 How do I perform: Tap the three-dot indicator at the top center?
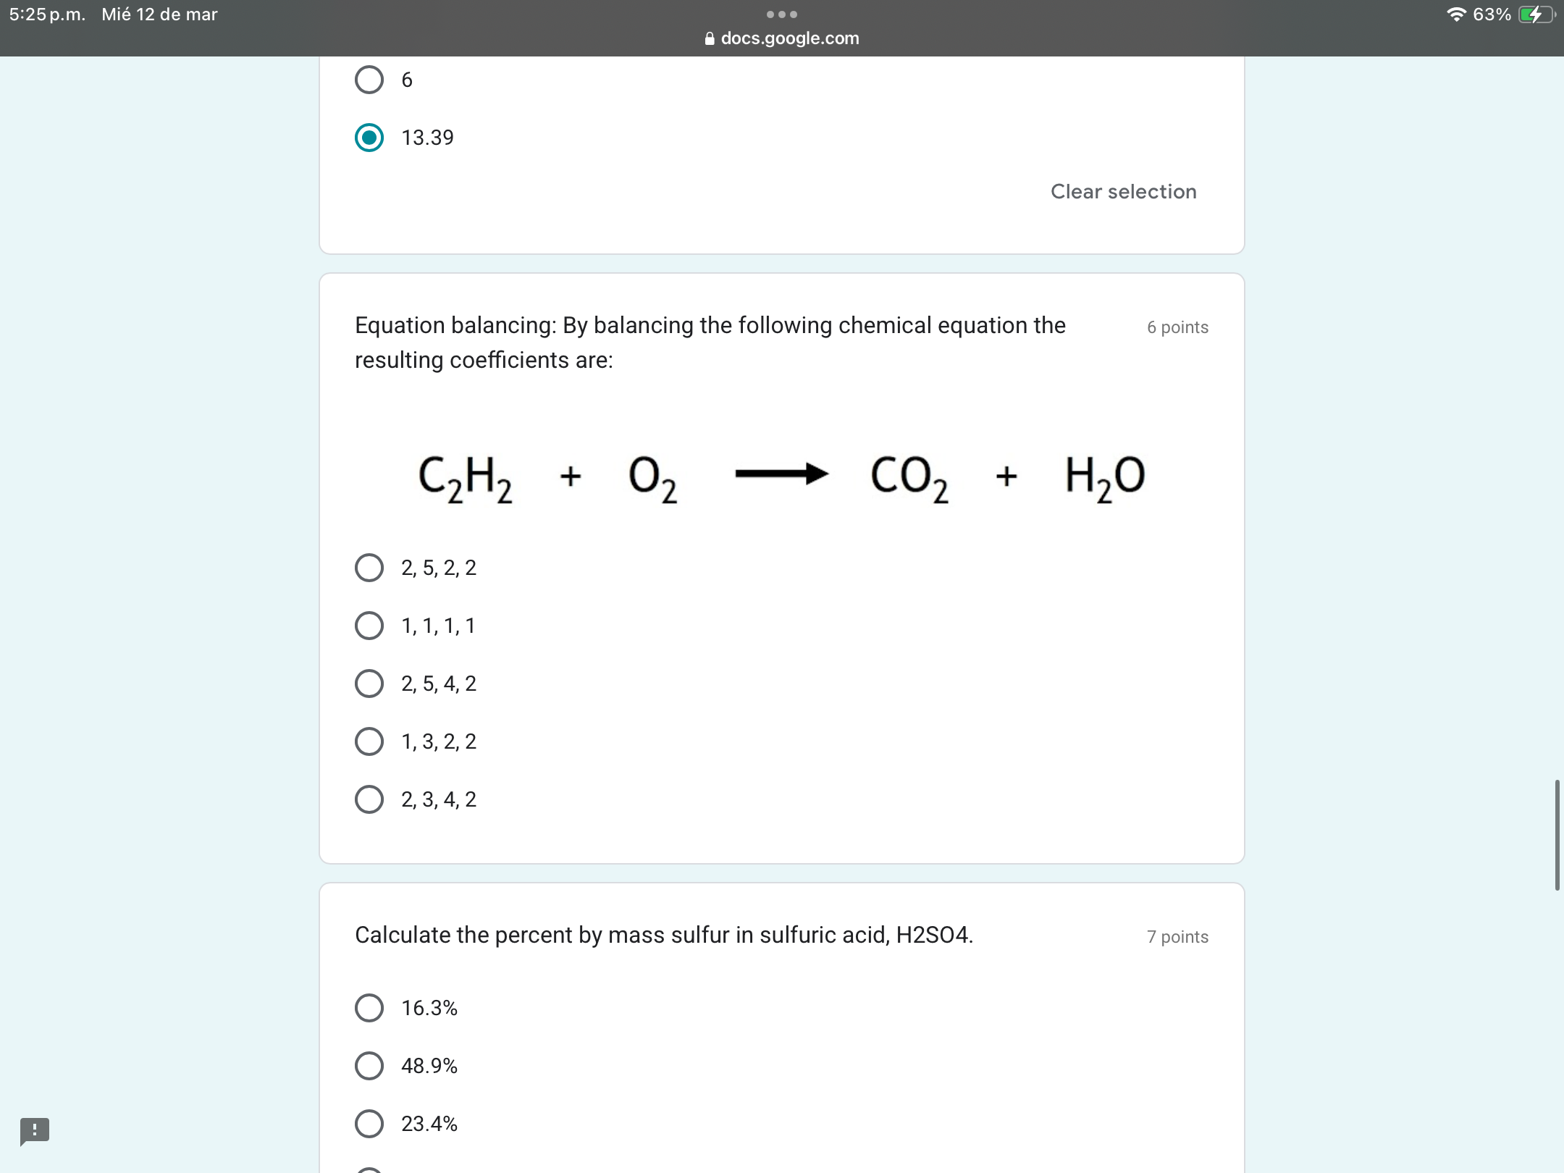[782, 13]
